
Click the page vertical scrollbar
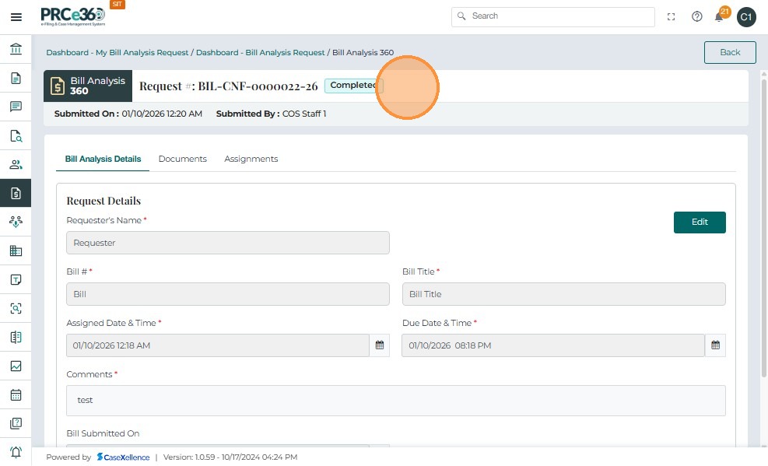coord(763,228)
